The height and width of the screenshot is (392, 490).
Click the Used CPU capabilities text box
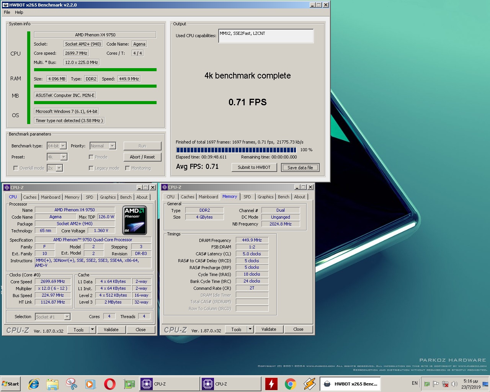click(266, 36)
